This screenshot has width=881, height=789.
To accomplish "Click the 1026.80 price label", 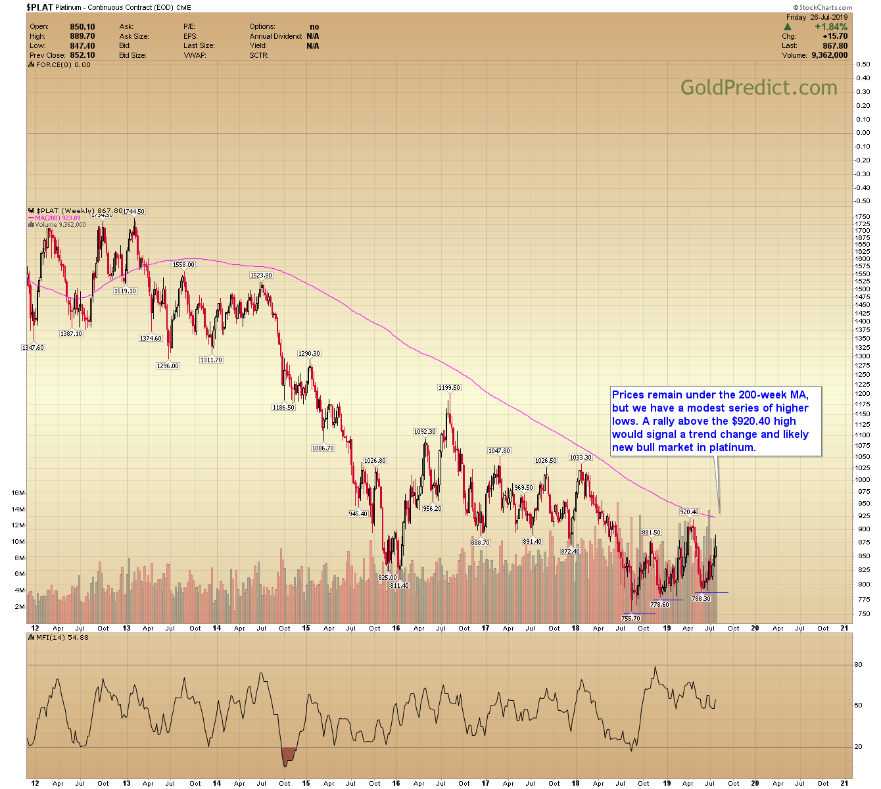I will click(375, 460).
